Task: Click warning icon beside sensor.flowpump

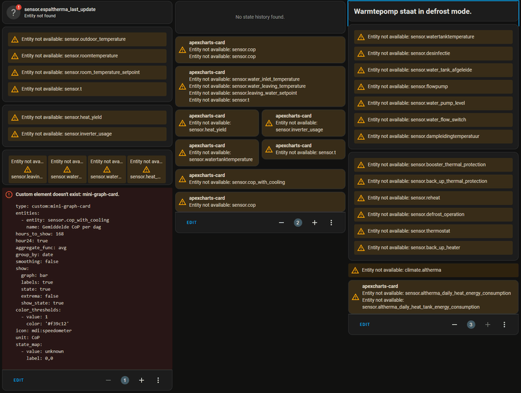Action: [x=361, y=87]
